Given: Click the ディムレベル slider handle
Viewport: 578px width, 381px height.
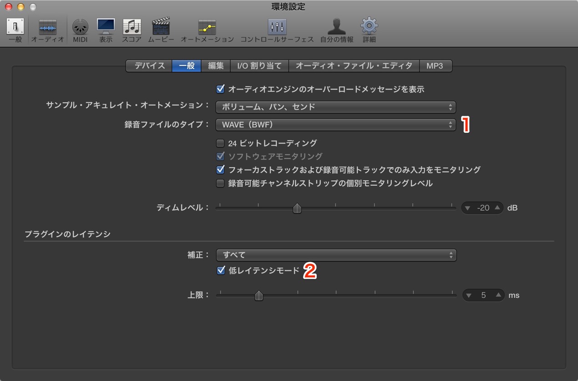Looking at the screenshot, I should pos(297,208).
